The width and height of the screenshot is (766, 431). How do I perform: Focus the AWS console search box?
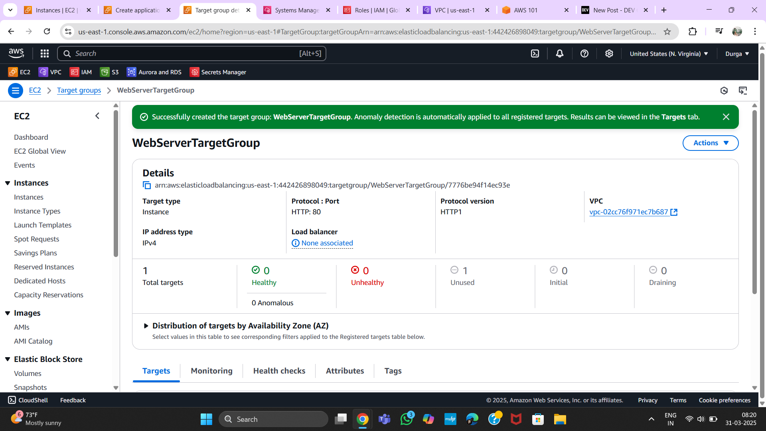[x=191, y=53]
